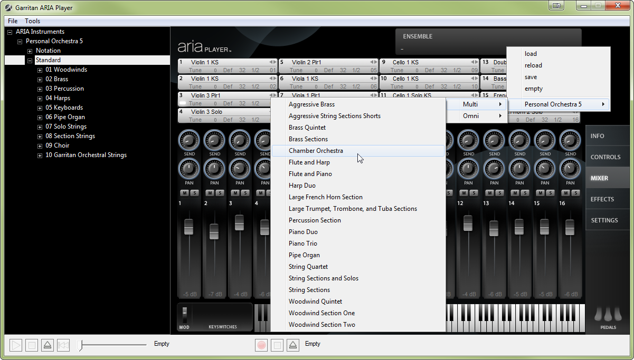The height and width of the screenshot is (360, 634).
Task: Click the slot 1 previous/next instrument arrows
Action: click(272, 62)
